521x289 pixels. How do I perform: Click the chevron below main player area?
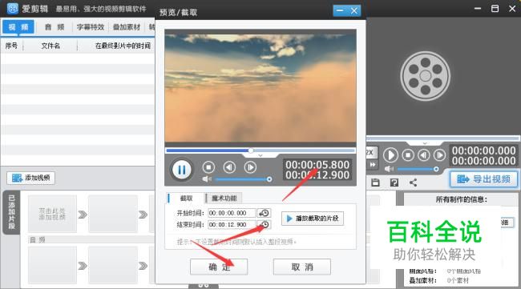tap(425, 143)
